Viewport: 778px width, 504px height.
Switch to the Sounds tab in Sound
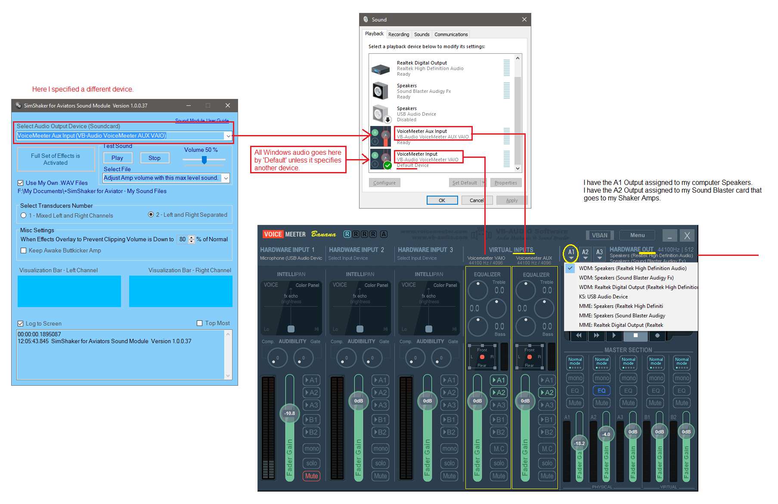[422, 34]
